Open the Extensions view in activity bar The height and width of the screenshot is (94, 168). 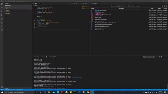click(x=2, y=19)
